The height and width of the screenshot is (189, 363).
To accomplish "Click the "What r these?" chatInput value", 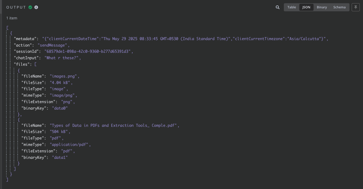I will point(63,58).
